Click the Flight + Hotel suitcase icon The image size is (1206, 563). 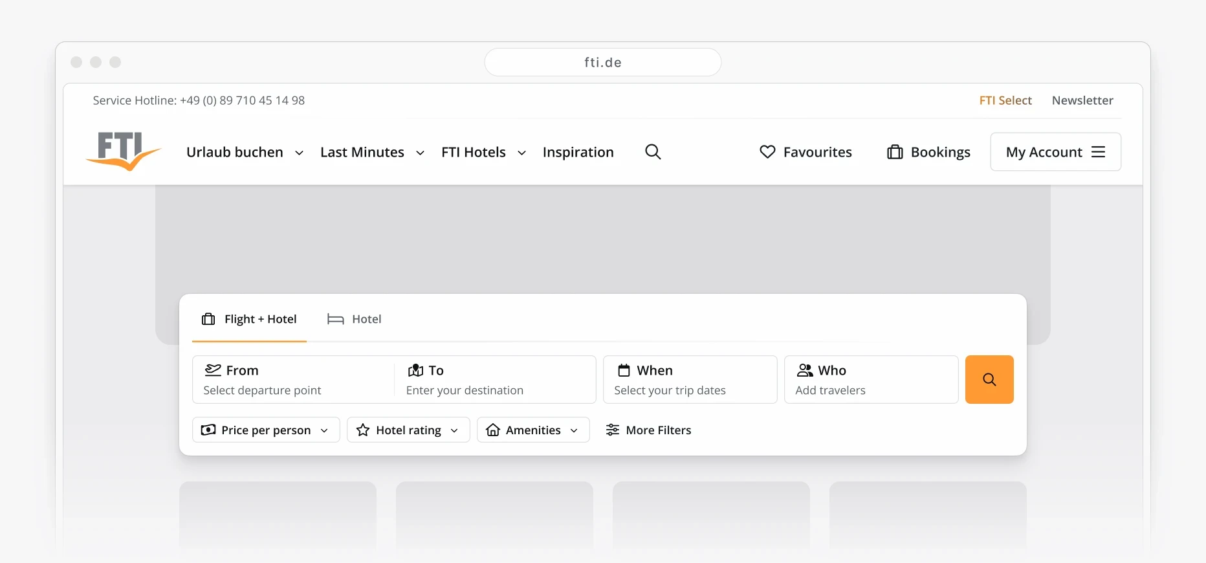pyautogui.click(x=208, y=319)
